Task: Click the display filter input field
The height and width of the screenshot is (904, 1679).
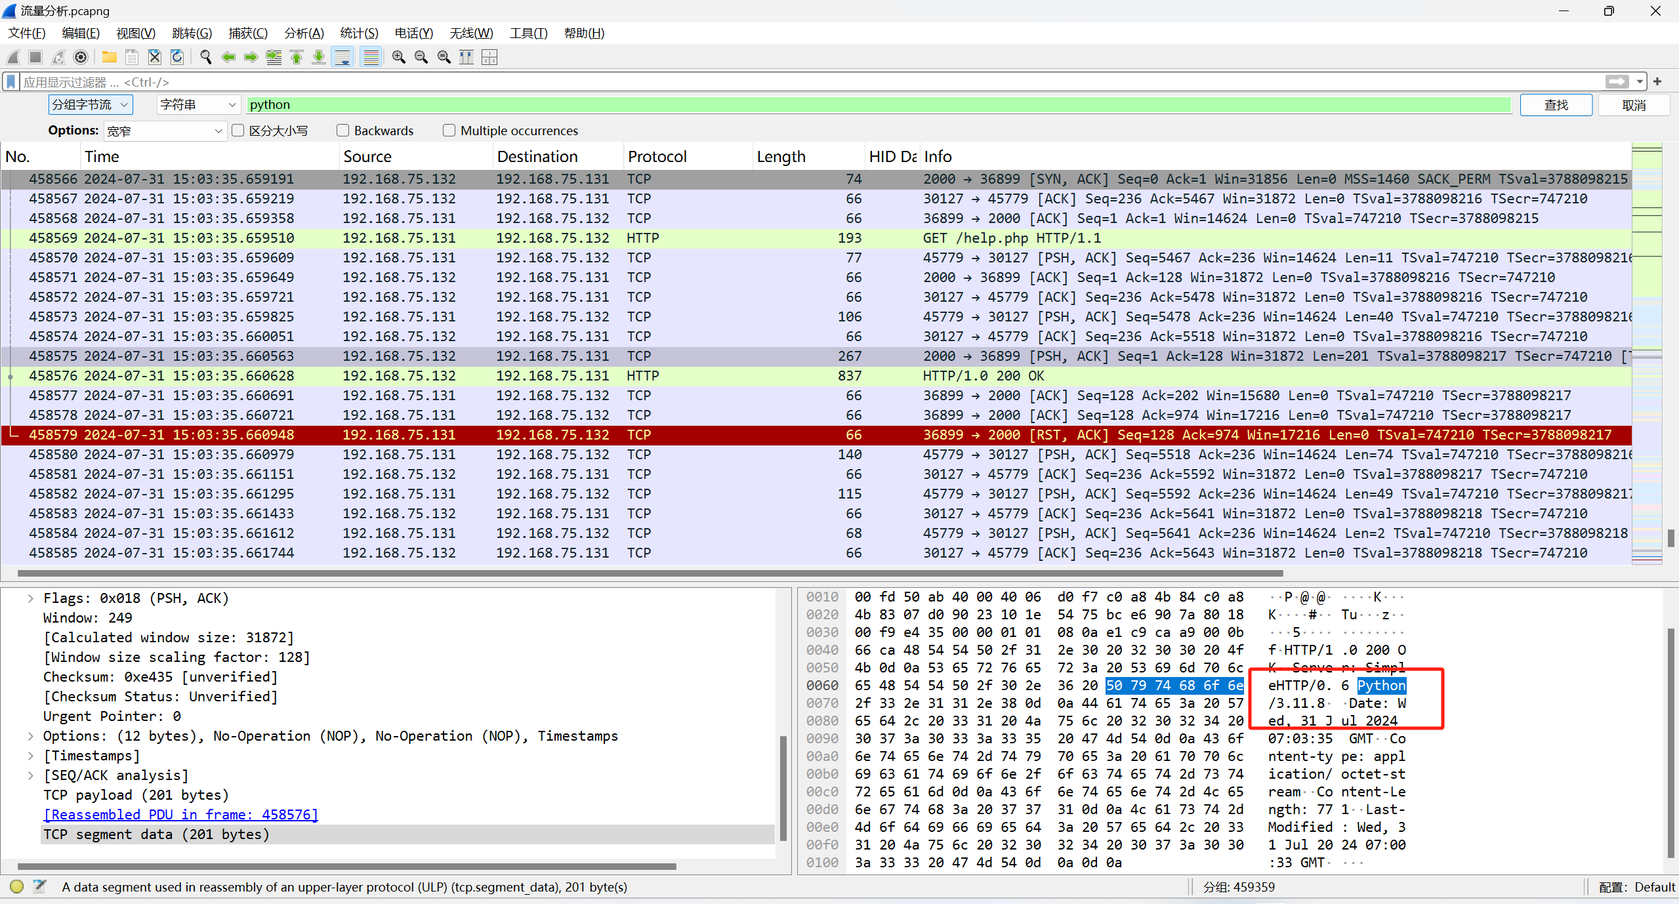Action: [x=787, y=82]
